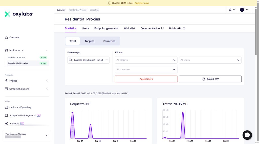Click the calendar icon in date range
The width and height of the screenshot is (259, 144).
pos(70,60)
